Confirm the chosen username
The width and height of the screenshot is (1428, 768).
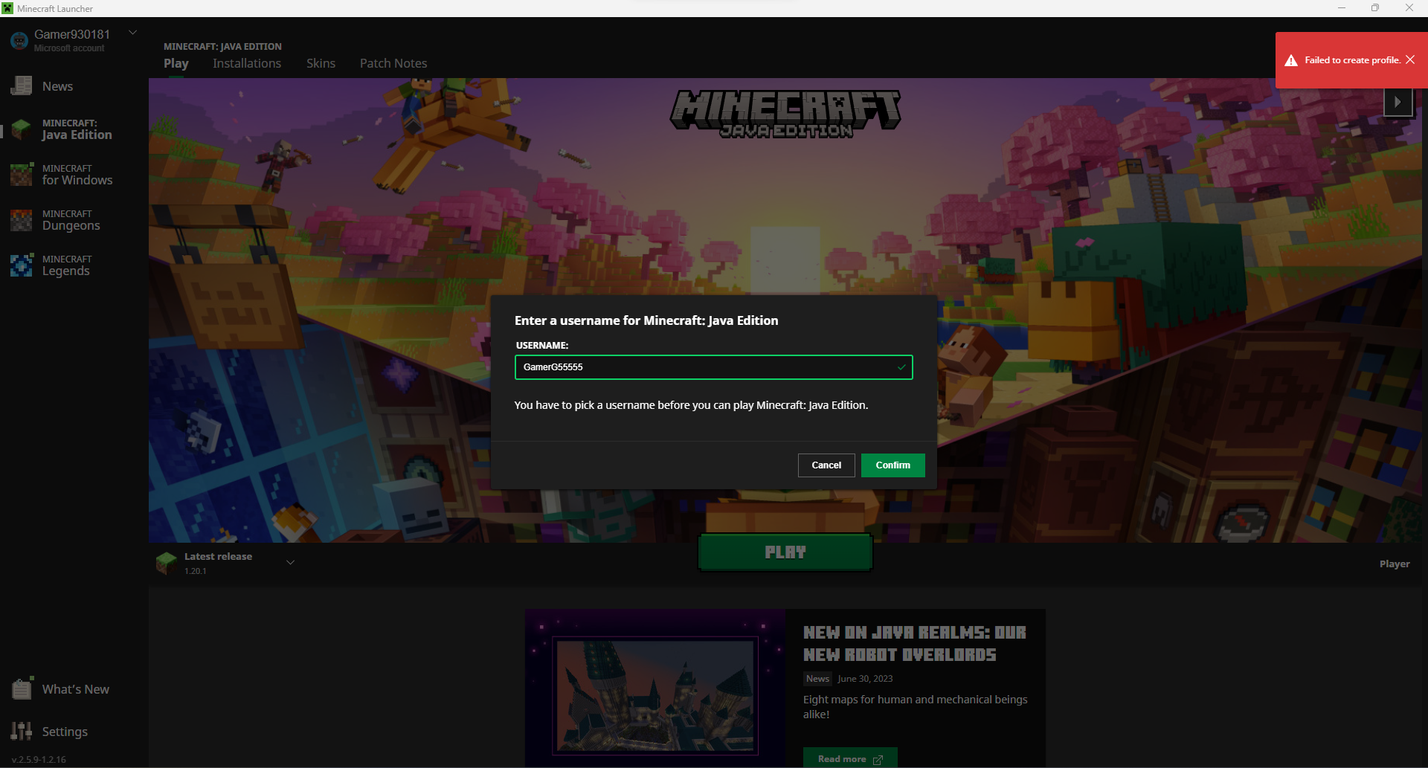(x=892, y=465)
